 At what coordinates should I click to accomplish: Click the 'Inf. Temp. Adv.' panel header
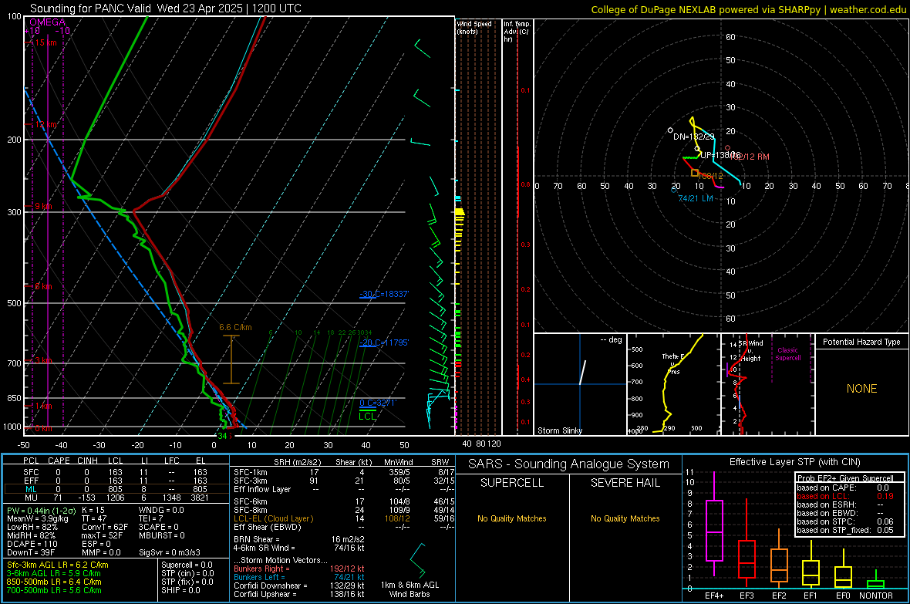(517, 32)
